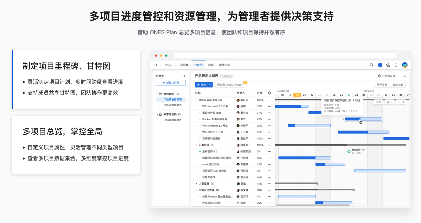421x223 pixels.
Task: Open more options for 价格页修改 row
Action: (269, 177)
